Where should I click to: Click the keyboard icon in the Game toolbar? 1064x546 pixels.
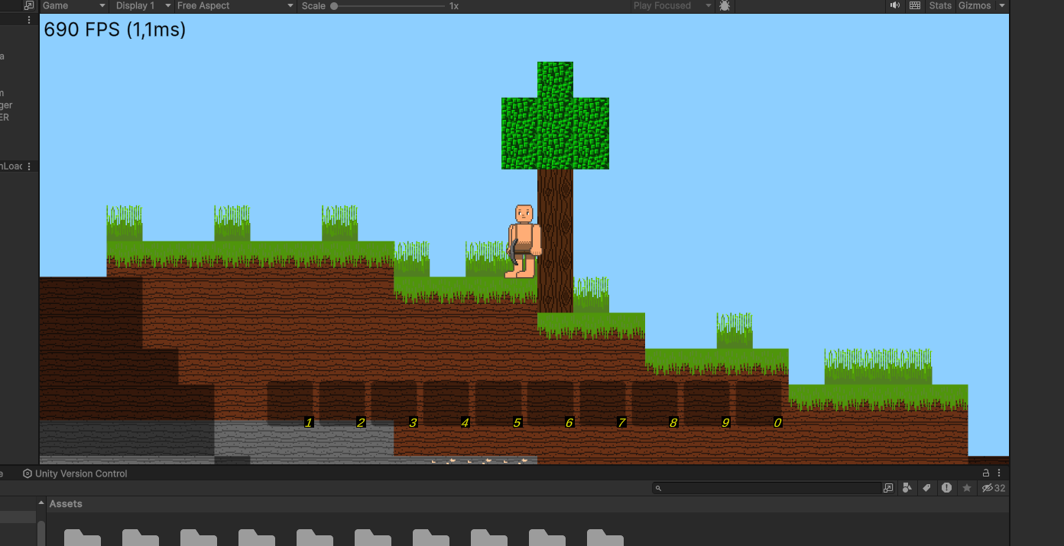[914, 6]
